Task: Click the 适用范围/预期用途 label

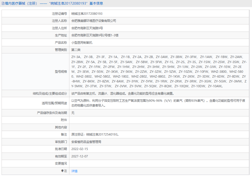Action: (x=54, y=103)
